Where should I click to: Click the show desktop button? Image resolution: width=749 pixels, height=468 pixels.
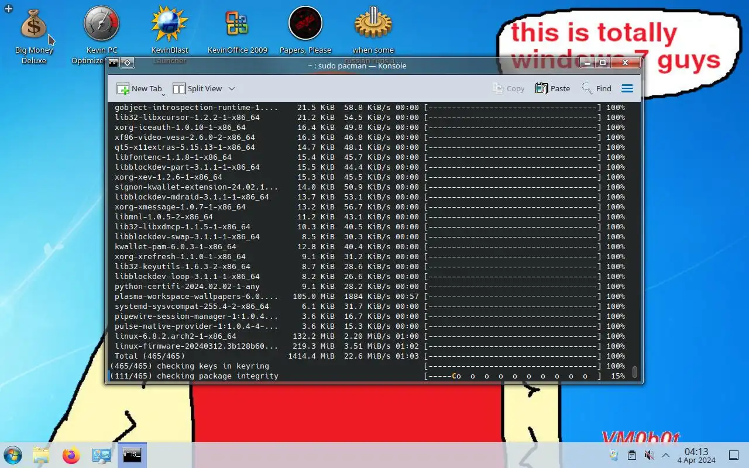point(734,455)
